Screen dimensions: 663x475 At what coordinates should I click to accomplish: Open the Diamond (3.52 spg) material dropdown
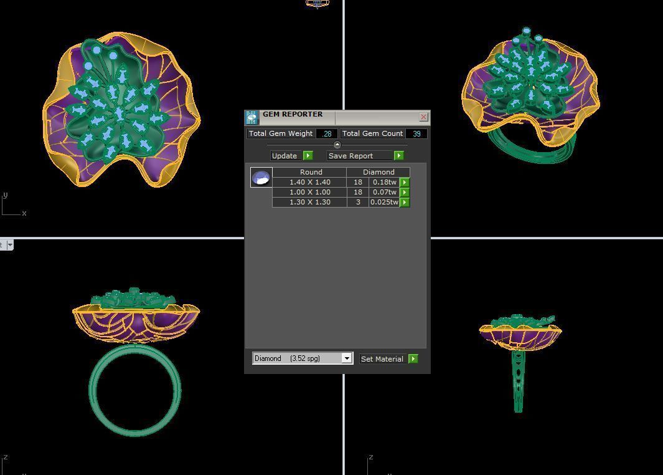pyautogui.click(x=347, y=358)
